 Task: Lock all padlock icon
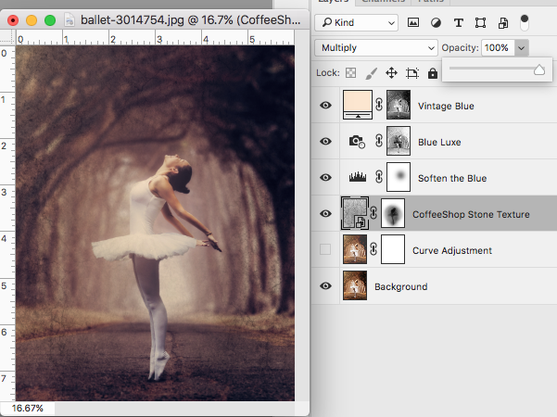[432, 73]
